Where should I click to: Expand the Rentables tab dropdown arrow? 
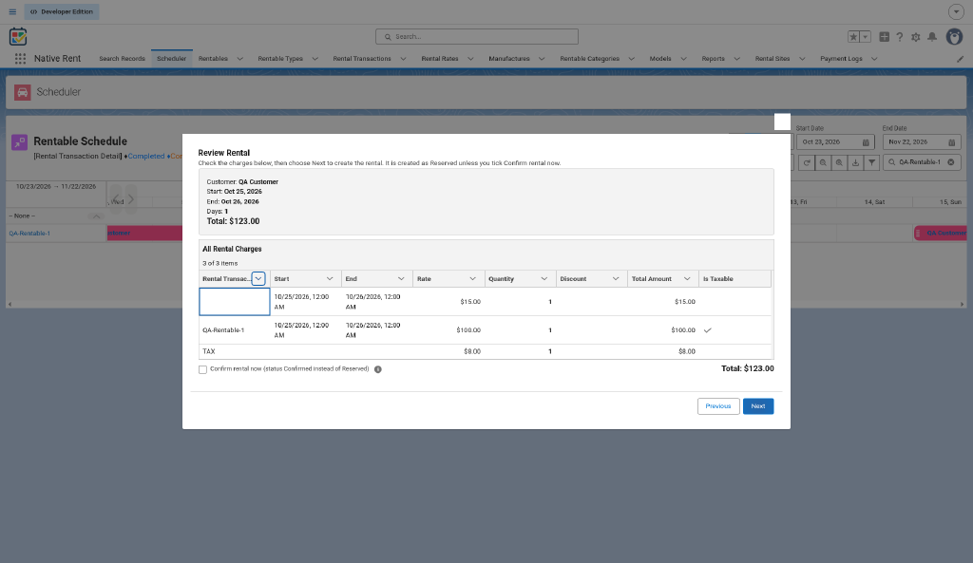point(240,59)
